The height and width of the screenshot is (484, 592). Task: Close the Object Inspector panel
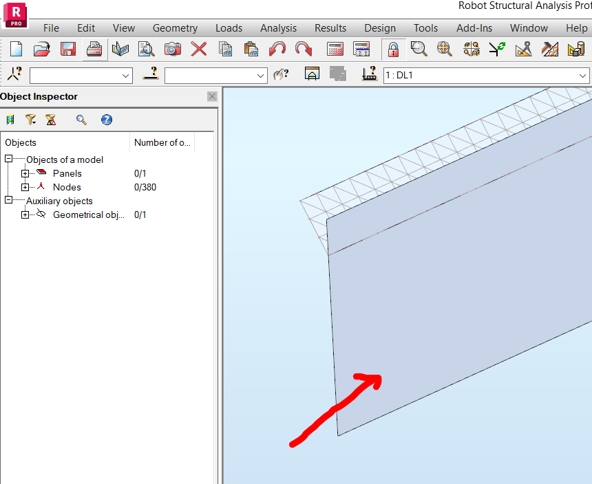[x=212, y=96]
